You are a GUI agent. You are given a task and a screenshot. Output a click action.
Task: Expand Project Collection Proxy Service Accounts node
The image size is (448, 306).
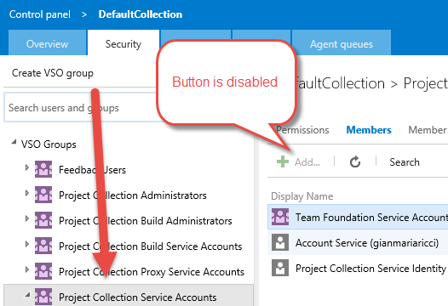coord(27,269)
